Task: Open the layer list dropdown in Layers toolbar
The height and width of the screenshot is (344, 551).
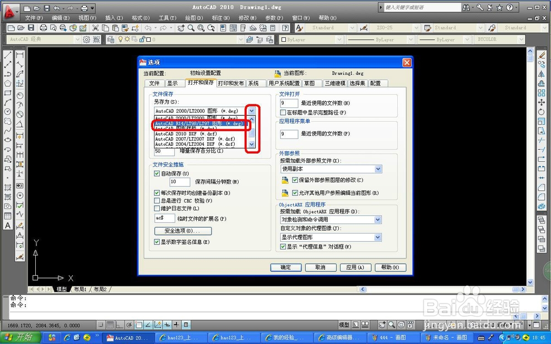Action: click(240, 40)
